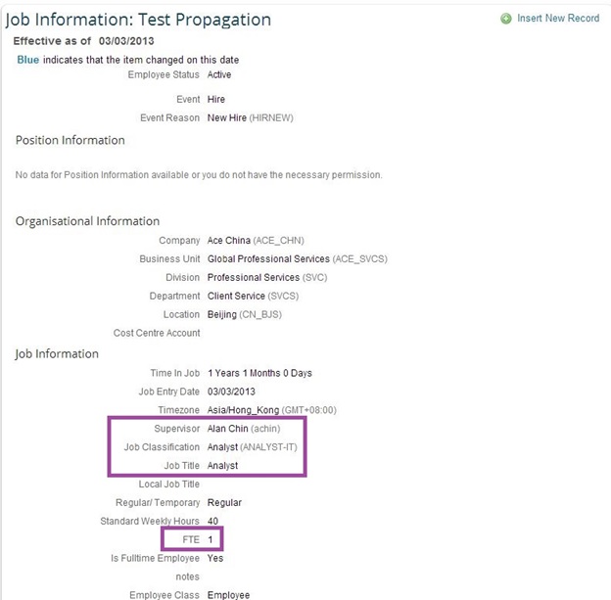Select Employee Status Active value
The height and width of the screenshot is (600, 611).
(219, 74)
